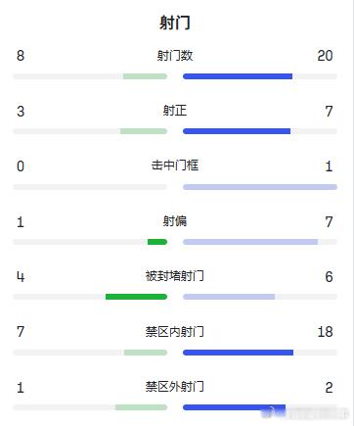Select the 射正 stat label

point(175,111)
